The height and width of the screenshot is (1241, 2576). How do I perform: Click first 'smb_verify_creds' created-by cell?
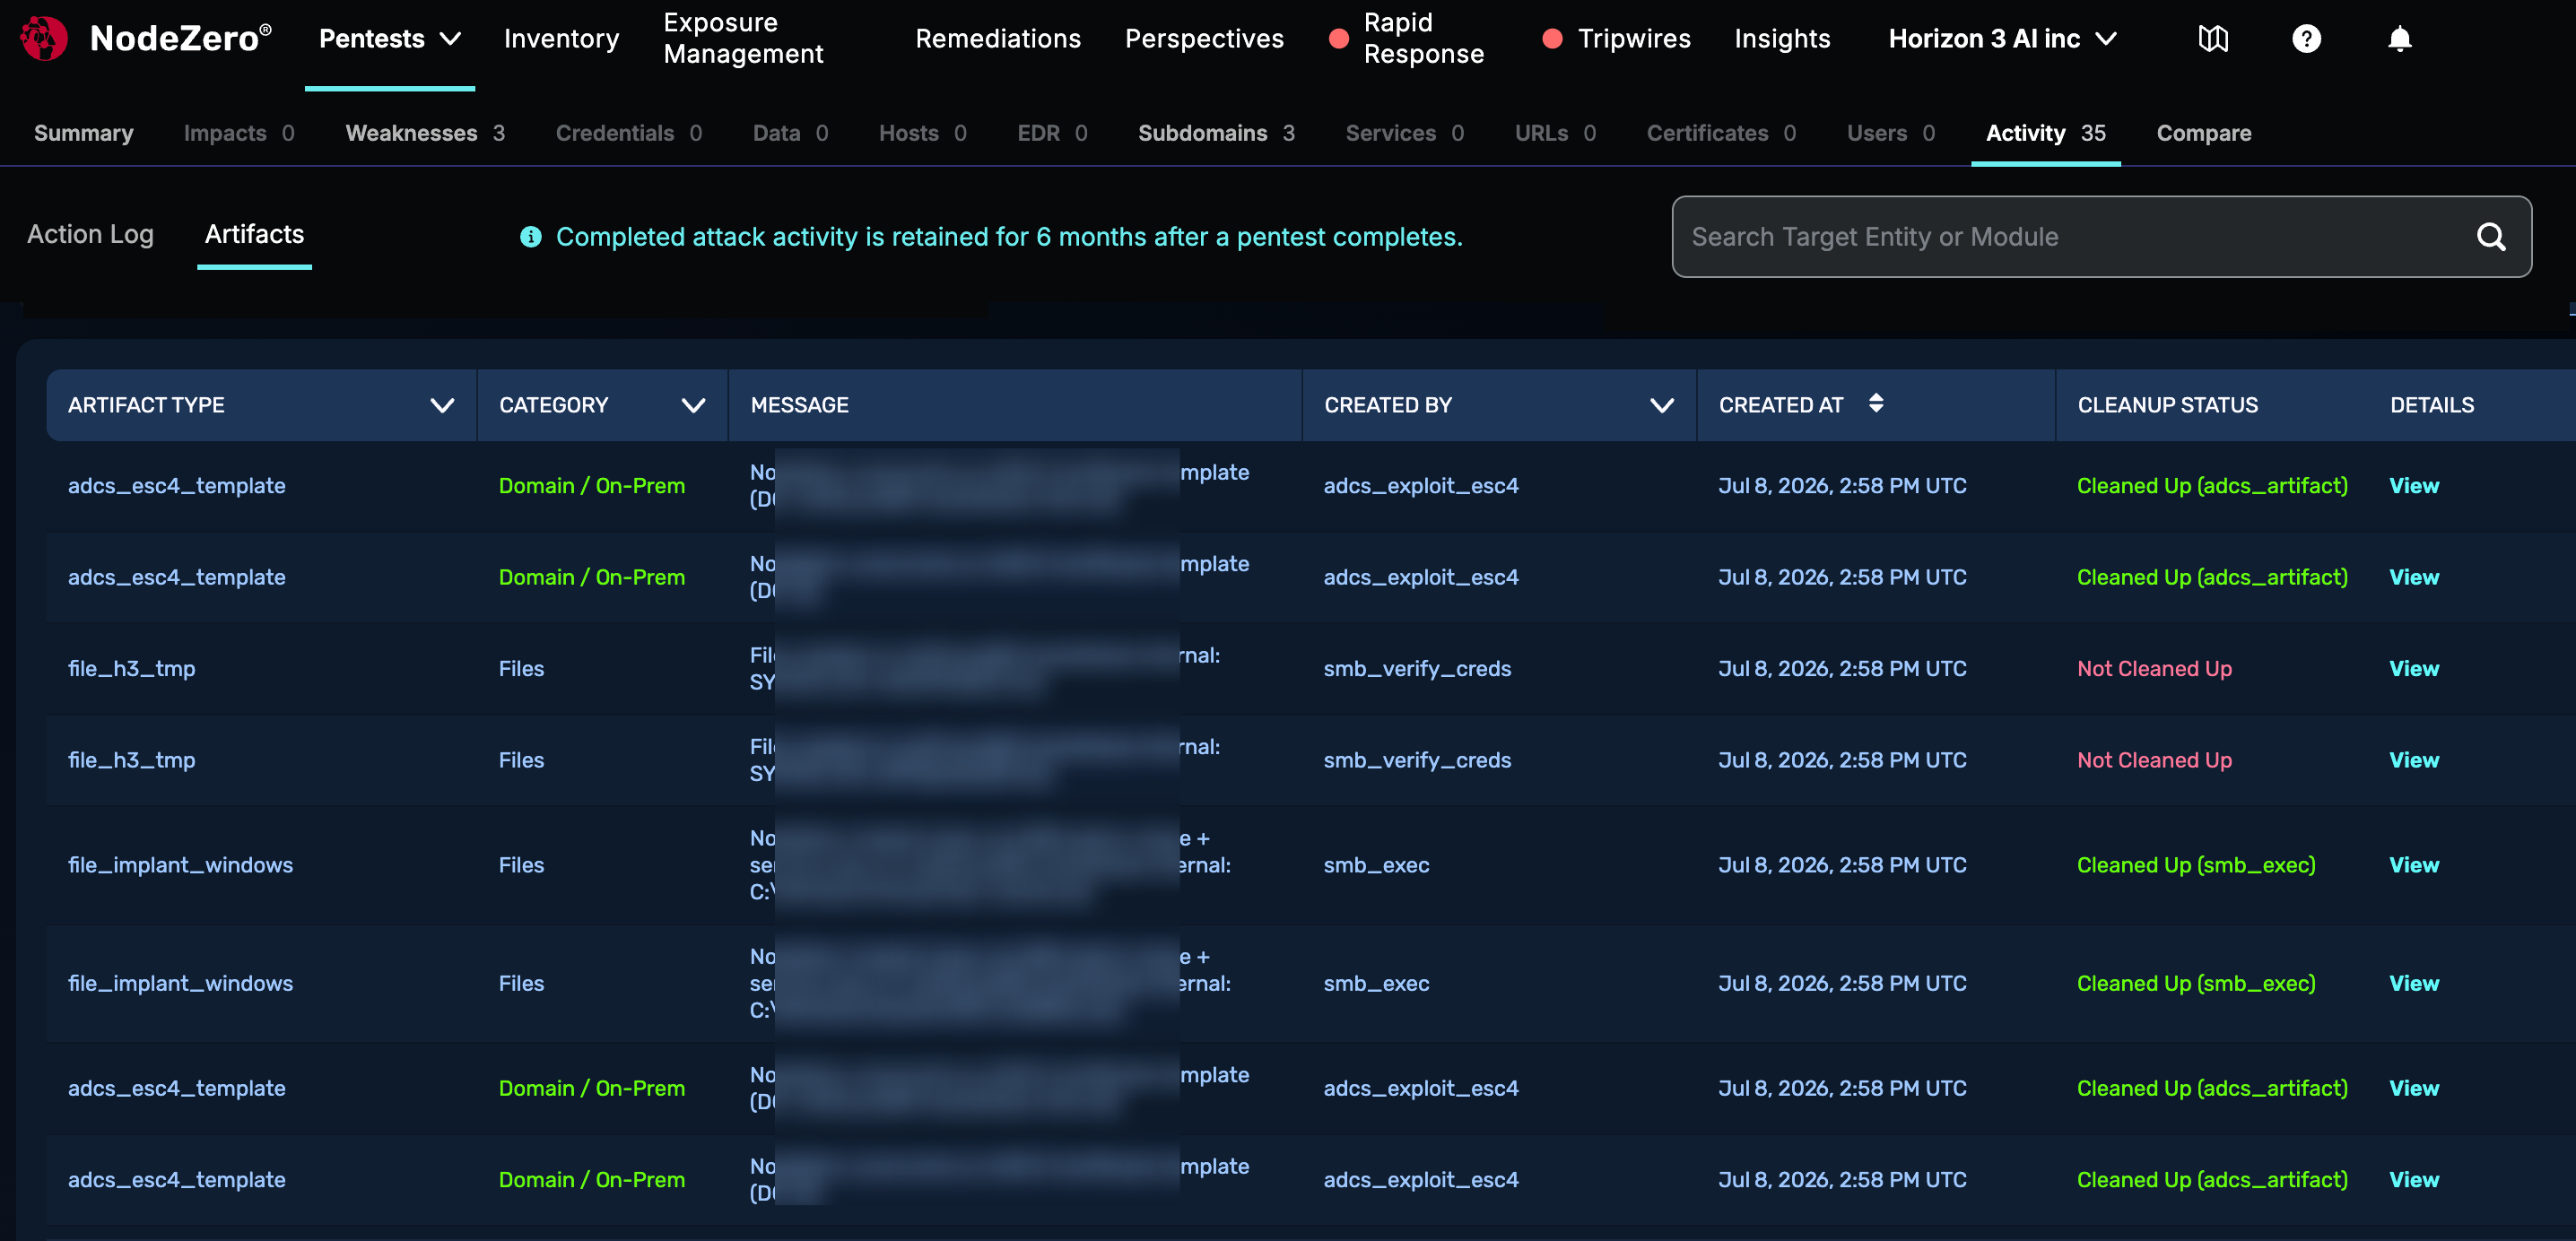(1417, 669)
